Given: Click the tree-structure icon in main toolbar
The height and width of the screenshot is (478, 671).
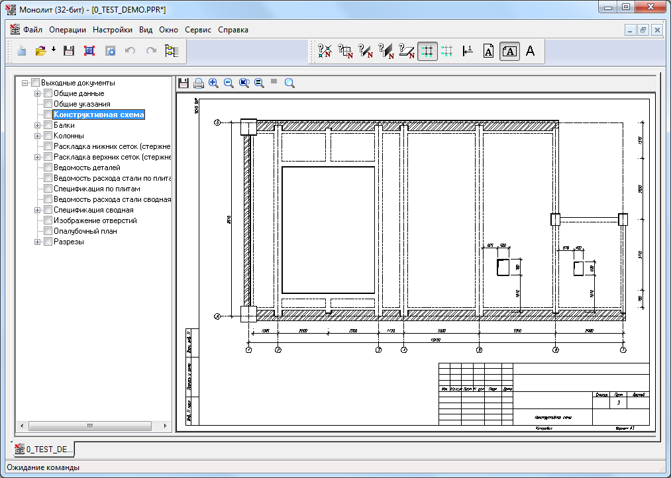Looking at the screenshot, I should [x=172, y=51].
